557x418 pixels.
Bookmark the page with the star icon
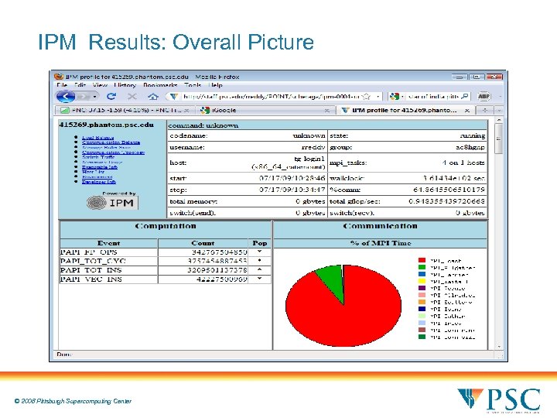coord(367,96)
